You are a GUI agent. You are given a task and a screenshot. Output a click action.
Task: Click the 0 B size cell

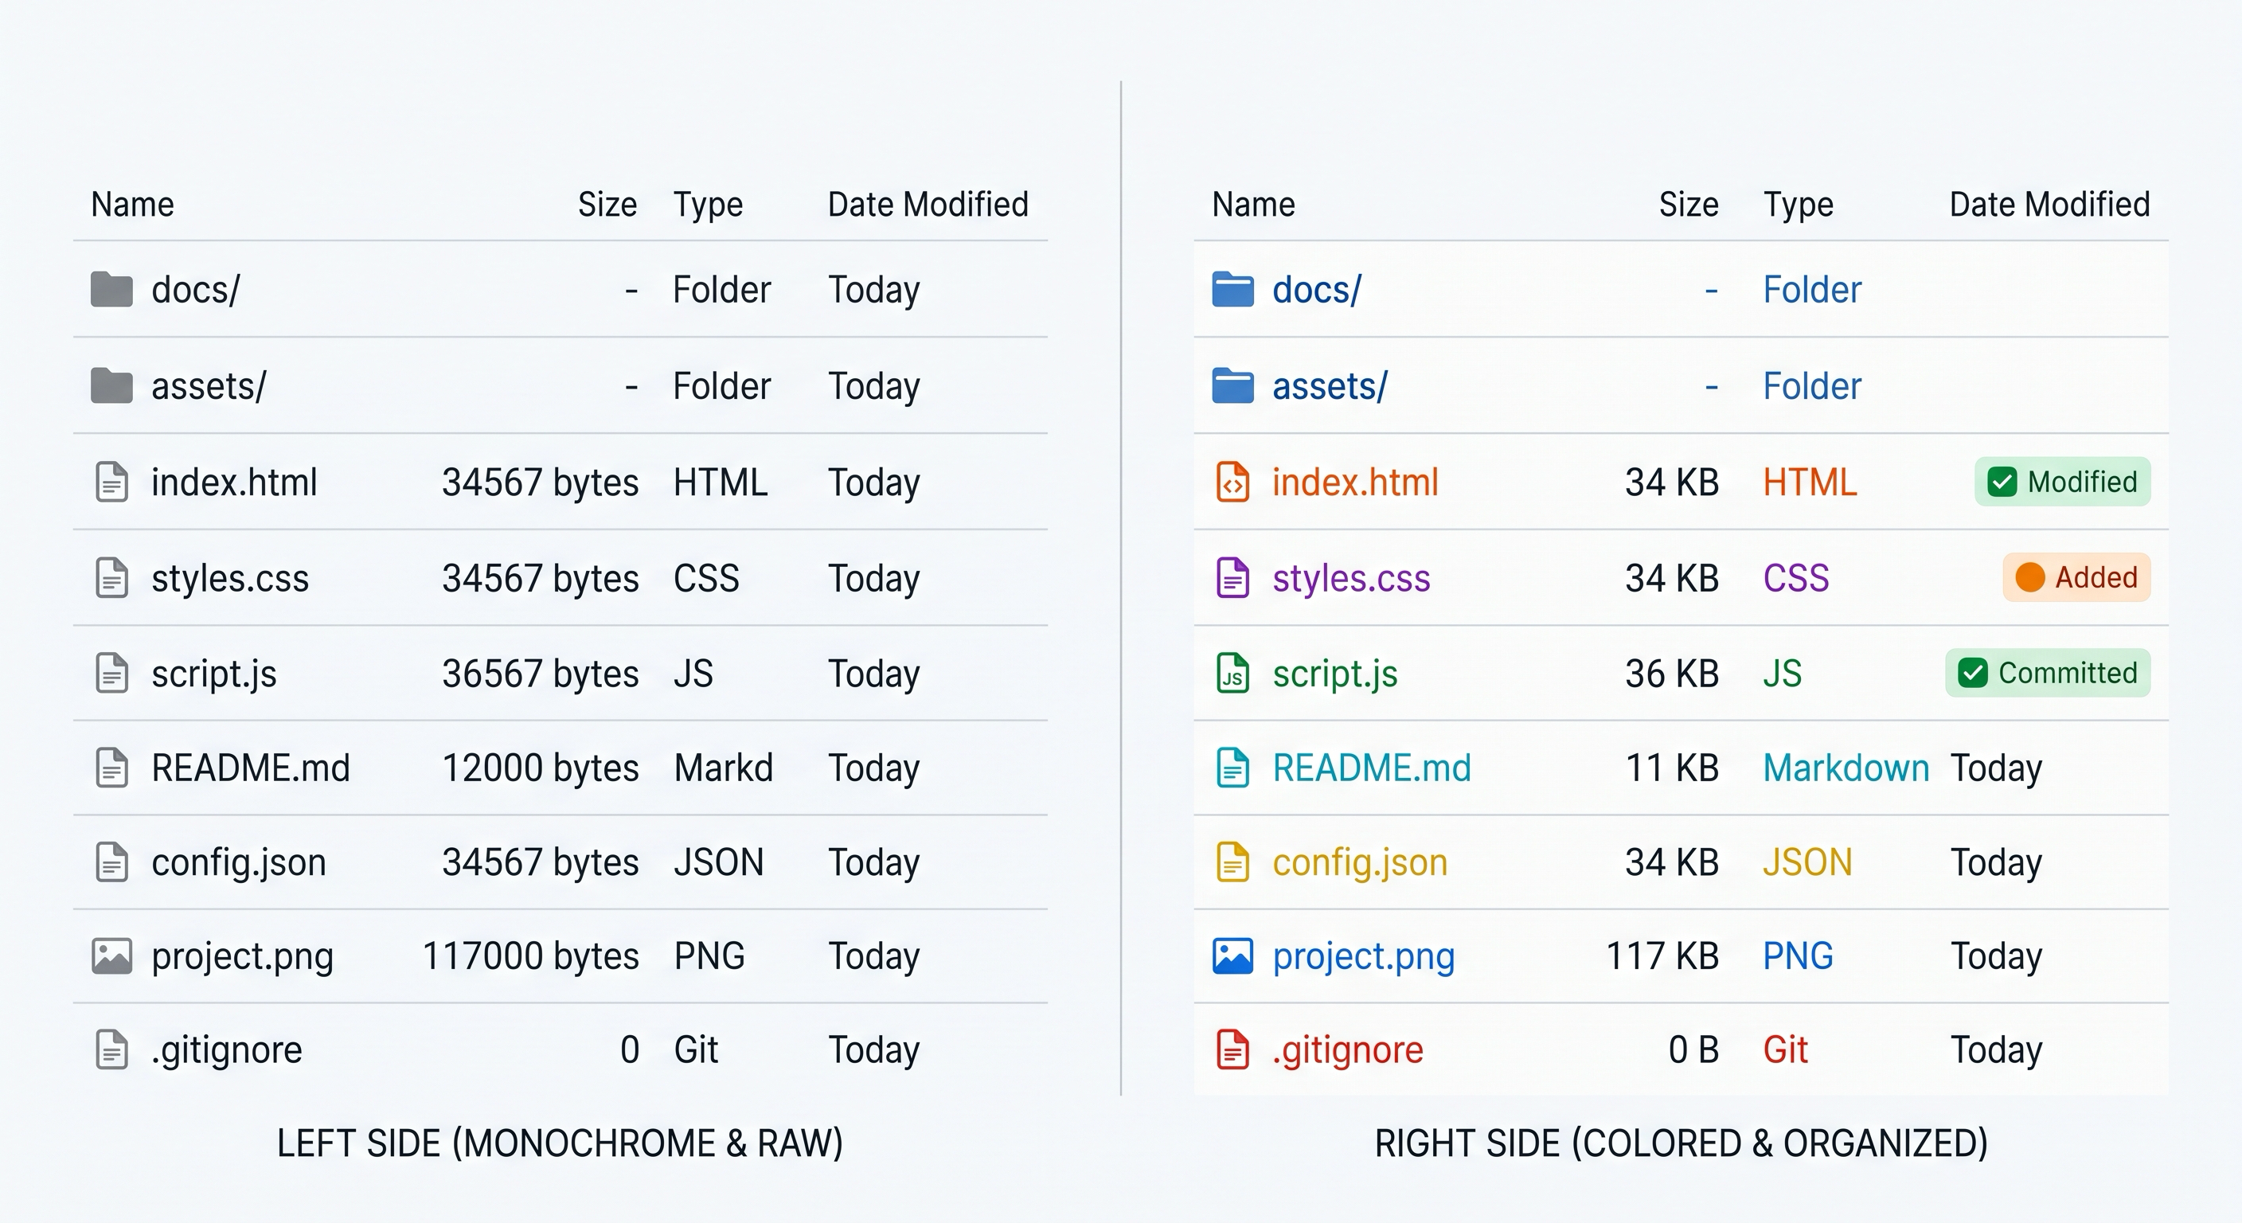click(1693, 1049)
